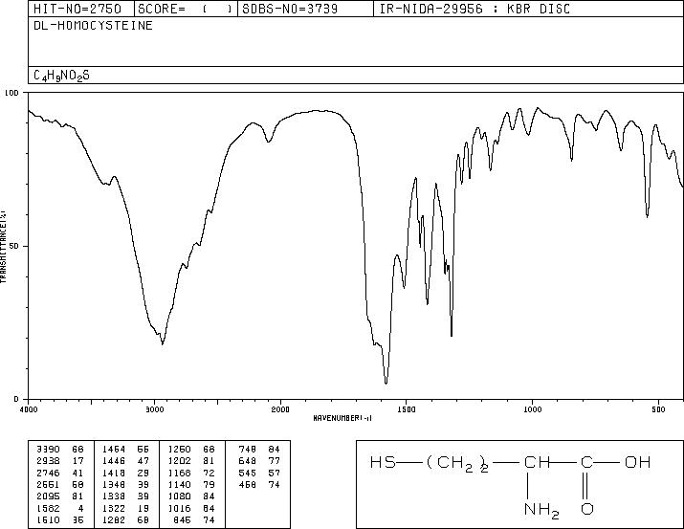
Task: Click the NH2 group in the structure
Action: pyautogui.click(x=541, y=511)
